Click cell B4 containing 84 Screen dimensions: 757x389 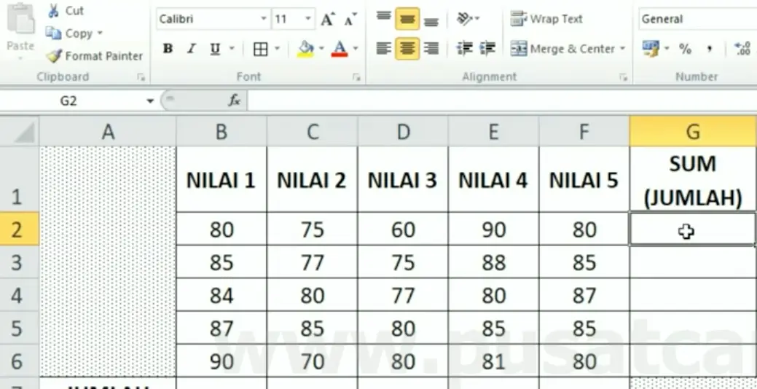tap(221, 295)
